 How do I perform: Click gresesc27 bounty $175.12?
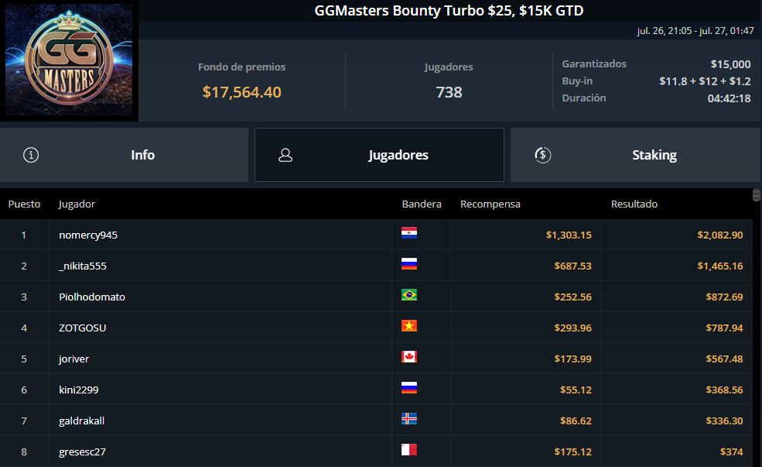point(573,452)
